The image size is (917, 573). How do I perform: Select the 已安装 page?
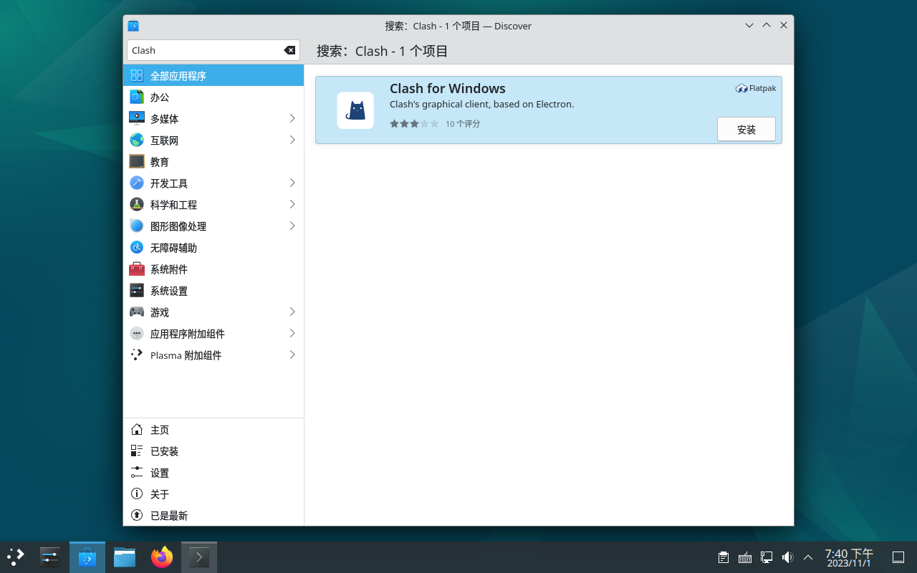[164, 451]
